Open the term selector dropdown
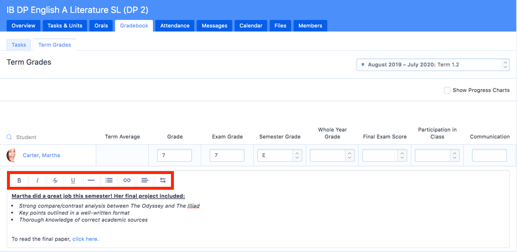This screenshot has height=252, width=517. pos(433,65)
